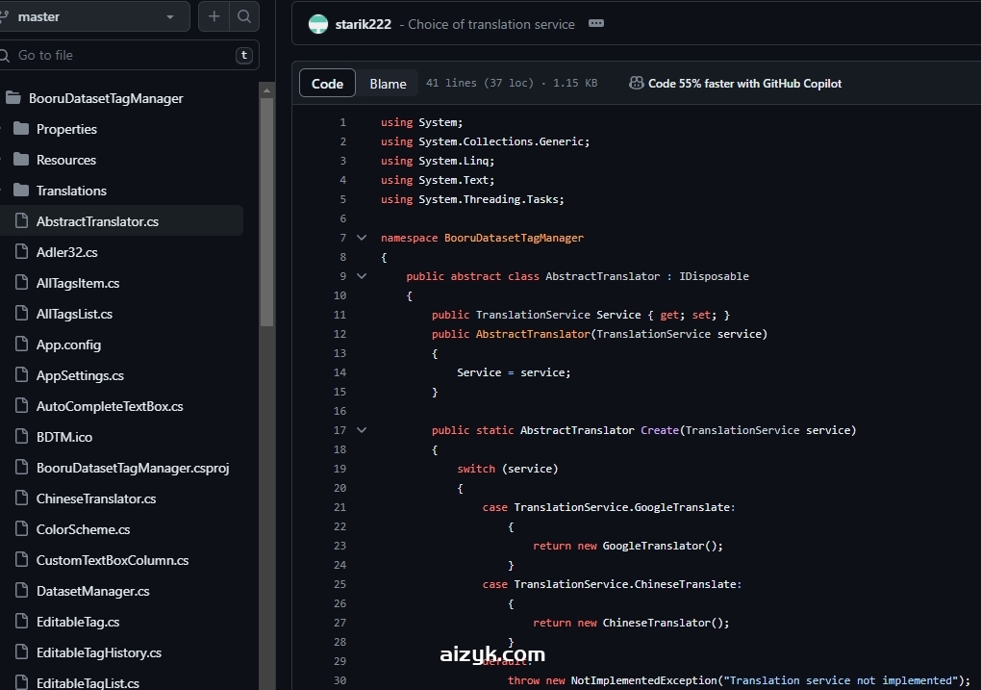Open the master branch dropdown
Image resolution: width=981 pixels, height=690 pixels.
coord(94,16)
